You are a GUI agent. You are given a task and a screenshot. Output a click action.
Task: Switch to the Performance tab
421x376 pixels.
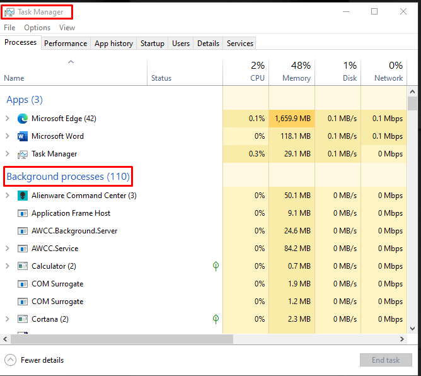[x=66, y=44]
